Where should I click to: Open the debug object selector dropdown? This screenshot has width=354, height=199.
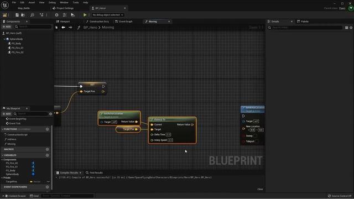click(x=108, y=15)
